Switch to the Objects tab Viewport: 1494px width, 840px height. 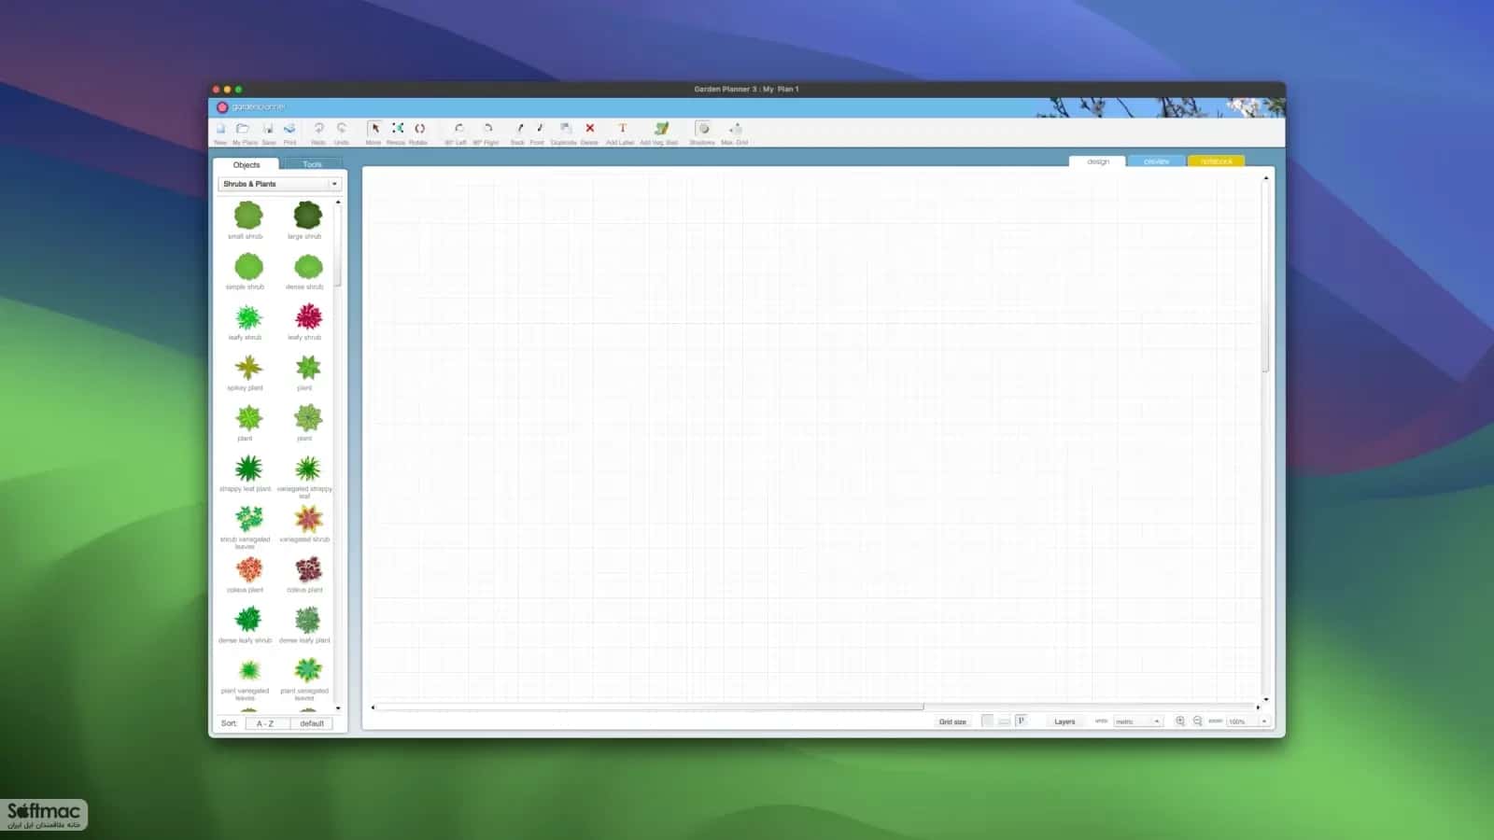247,164
